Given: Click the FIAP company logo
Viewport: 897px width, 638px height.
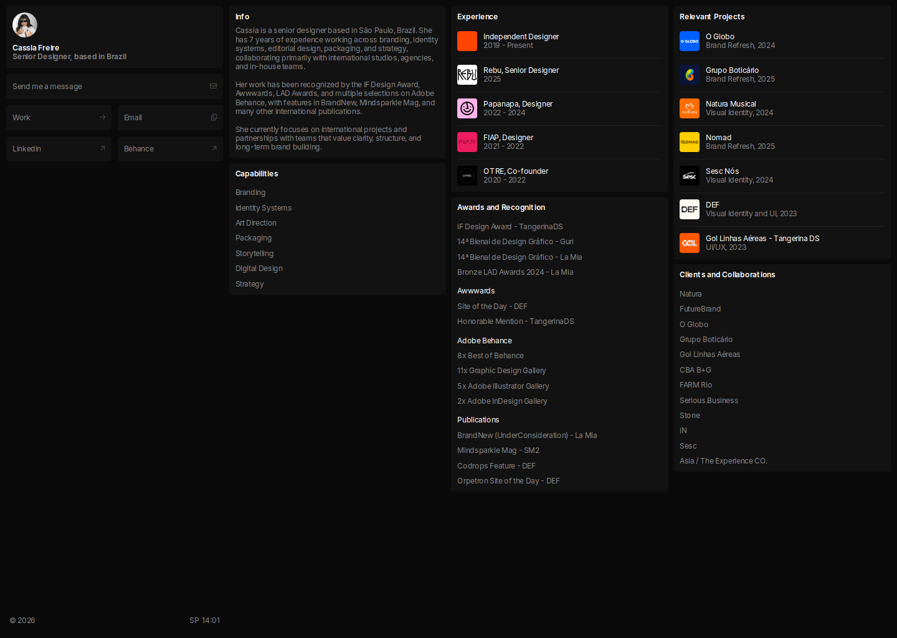Looking at the screenshot, I should coord(467,142).
